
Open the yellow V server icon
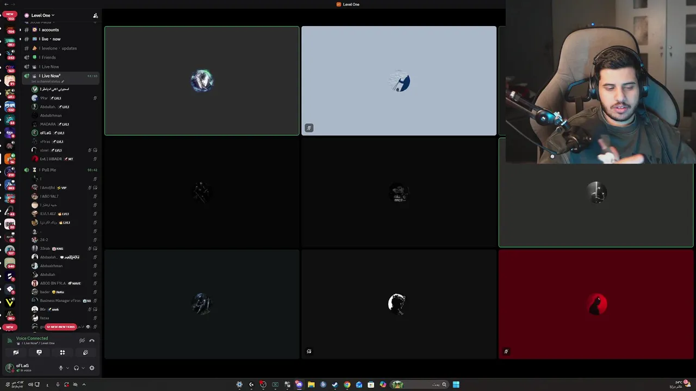(10, 302)
